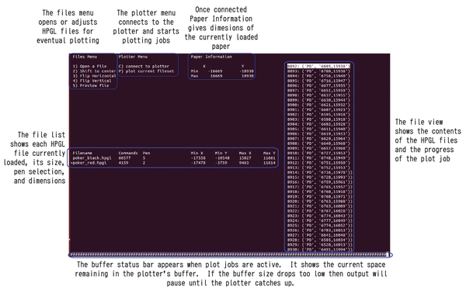This screenshot has height=294, width=466.
Task: Click pen value 5 for poker_black.hpgl
Action: pos(144,158)
